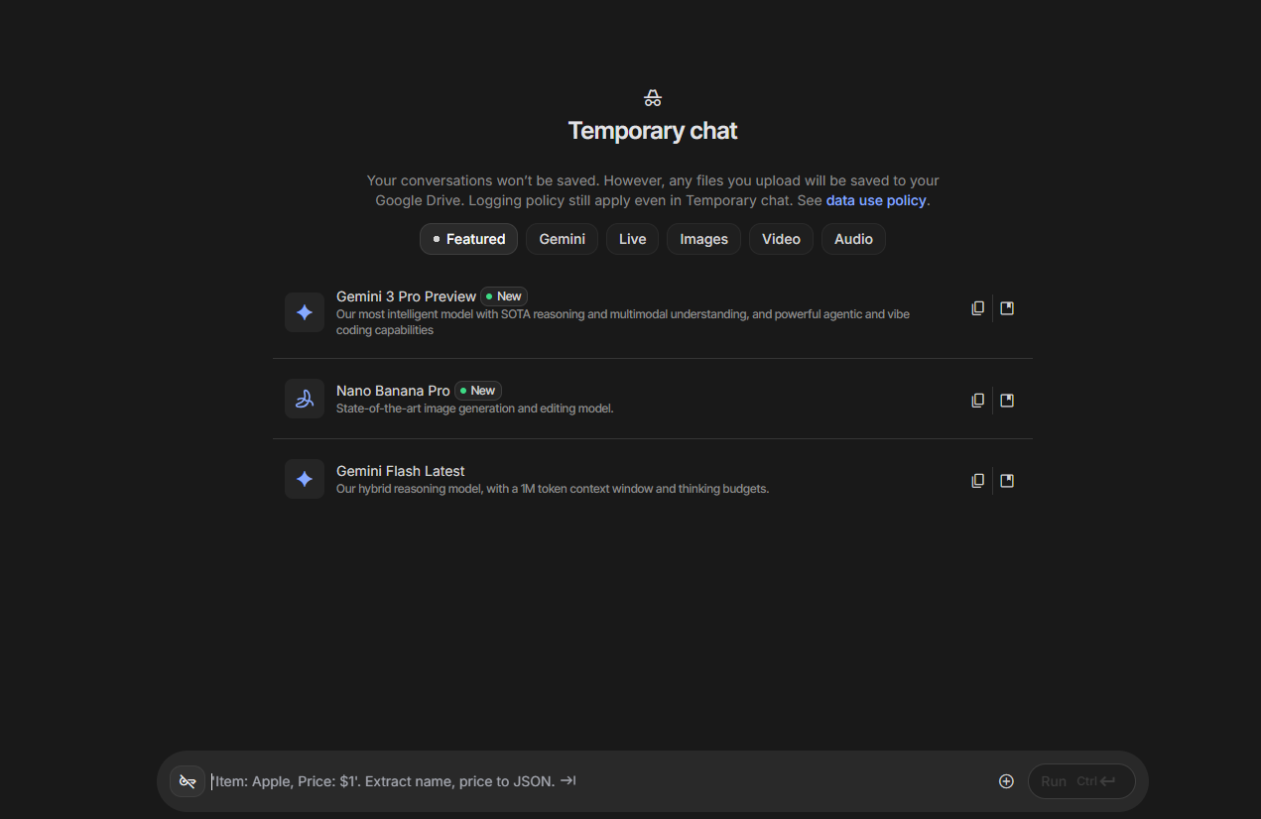
Task: Click the Temporary chat heading
Action: (x=653, y=131)
